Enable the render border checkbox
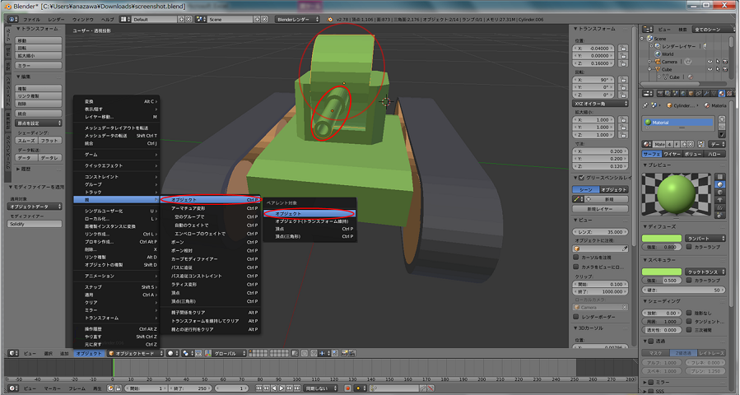Viewport: 740px width, 395px height. [578, 316]
